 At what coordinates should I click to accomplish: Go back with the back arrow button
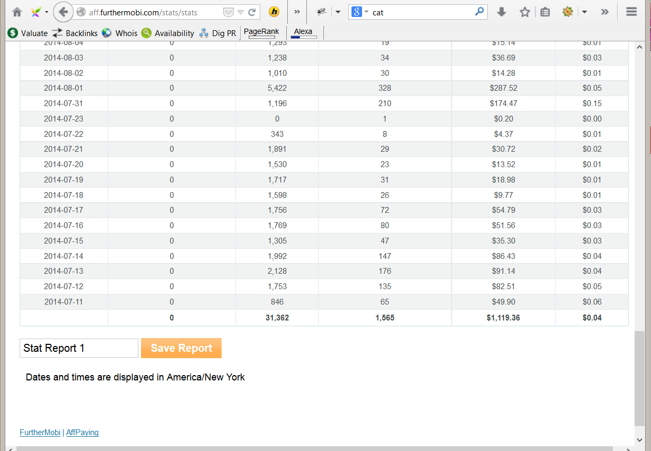click(63, 12)
